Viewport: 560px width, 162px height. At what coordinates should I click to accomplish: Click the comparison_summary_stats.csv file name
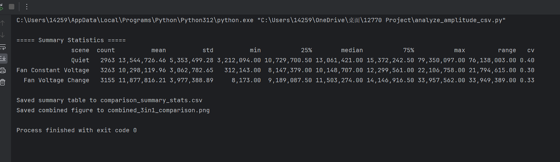tap(151, 101)
